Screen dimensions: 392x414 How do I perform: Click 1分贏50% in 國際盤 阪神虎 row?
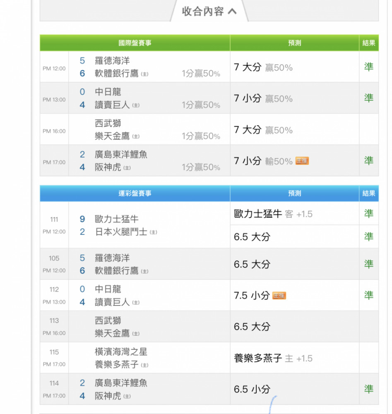pos(201,167)
